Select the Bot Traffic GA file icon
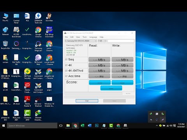 [x=16, y=60]
